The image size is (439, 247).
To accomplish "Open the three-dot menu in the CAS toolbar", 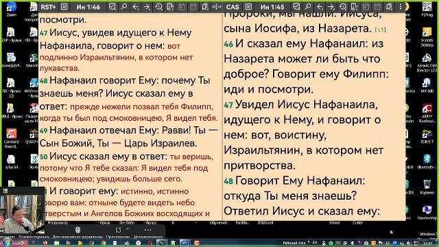I will tap(401, 7).
